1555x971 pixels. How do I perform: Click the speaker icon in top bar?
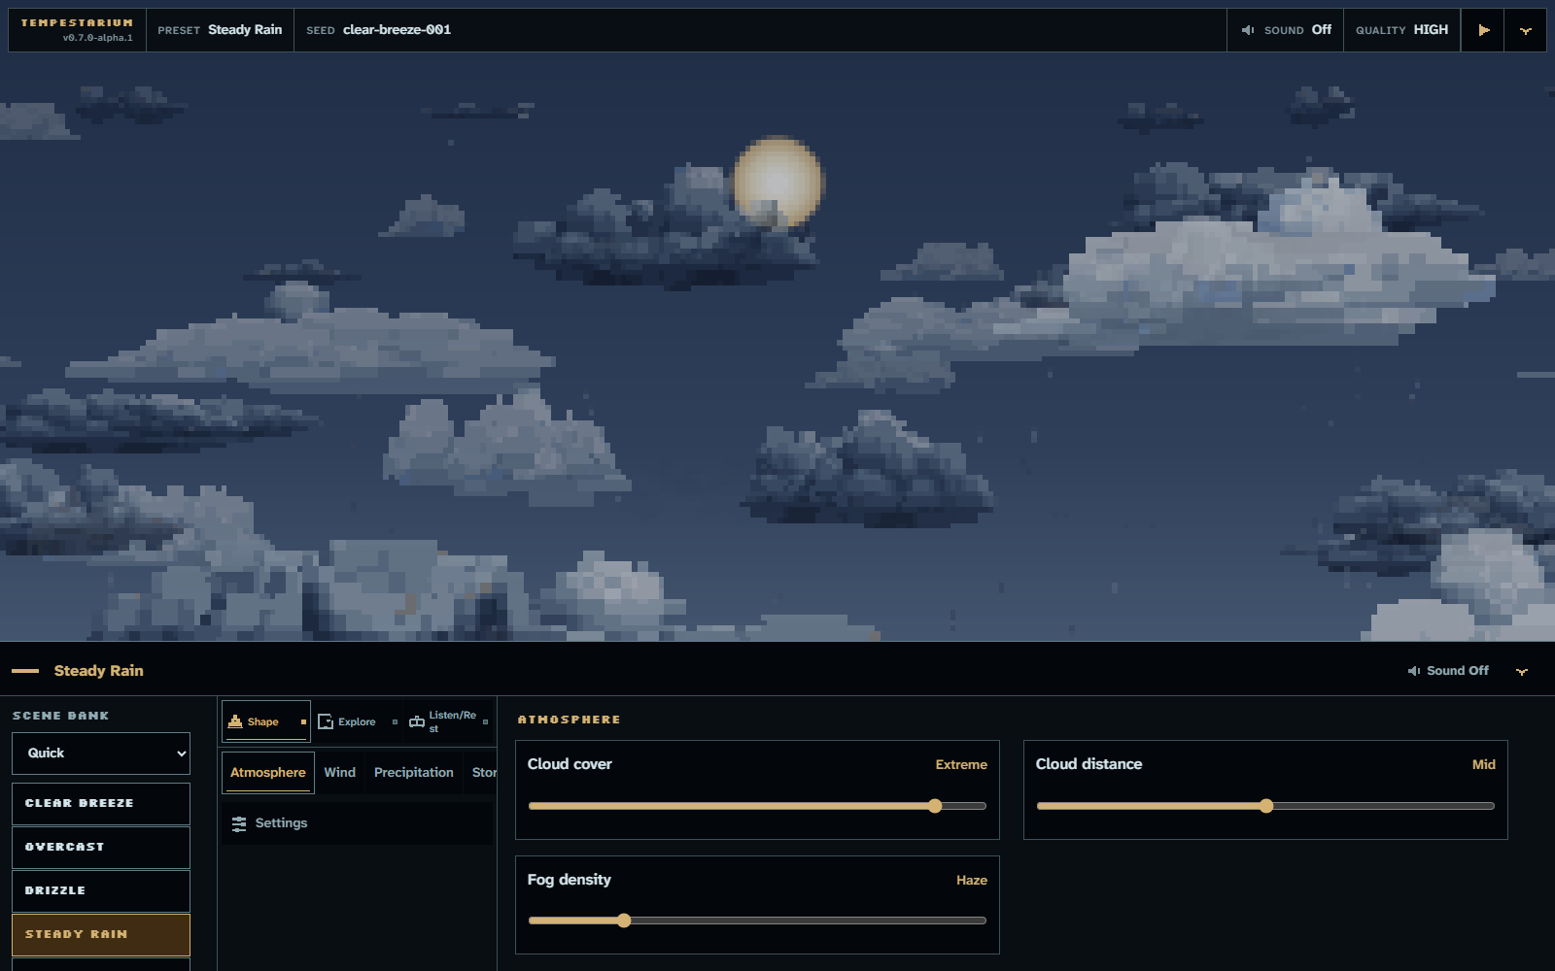pyautogui.click(x=1248, y=30)
